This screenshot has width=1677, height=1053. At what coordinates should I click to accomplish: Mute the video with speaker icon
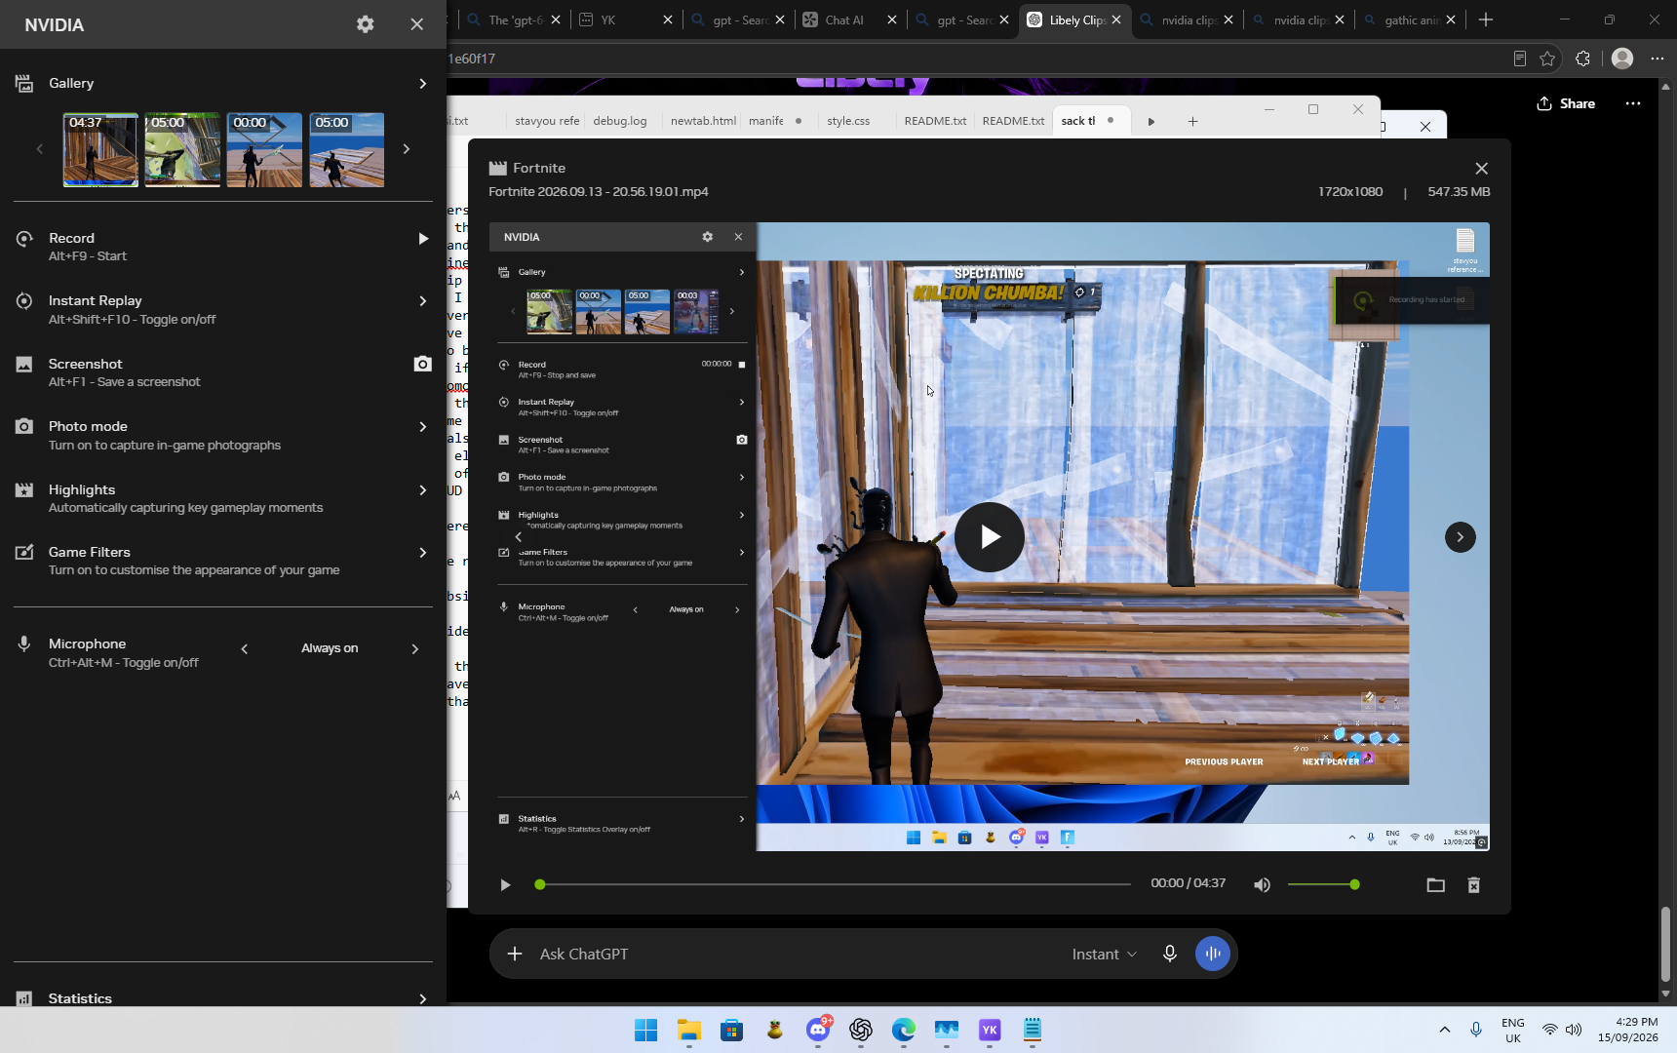tap(1262, 885)
